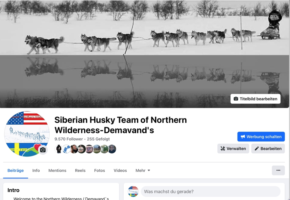290x200 pixels.
Task: Switch to the Info tab
Action: click(x=36, y=170)
